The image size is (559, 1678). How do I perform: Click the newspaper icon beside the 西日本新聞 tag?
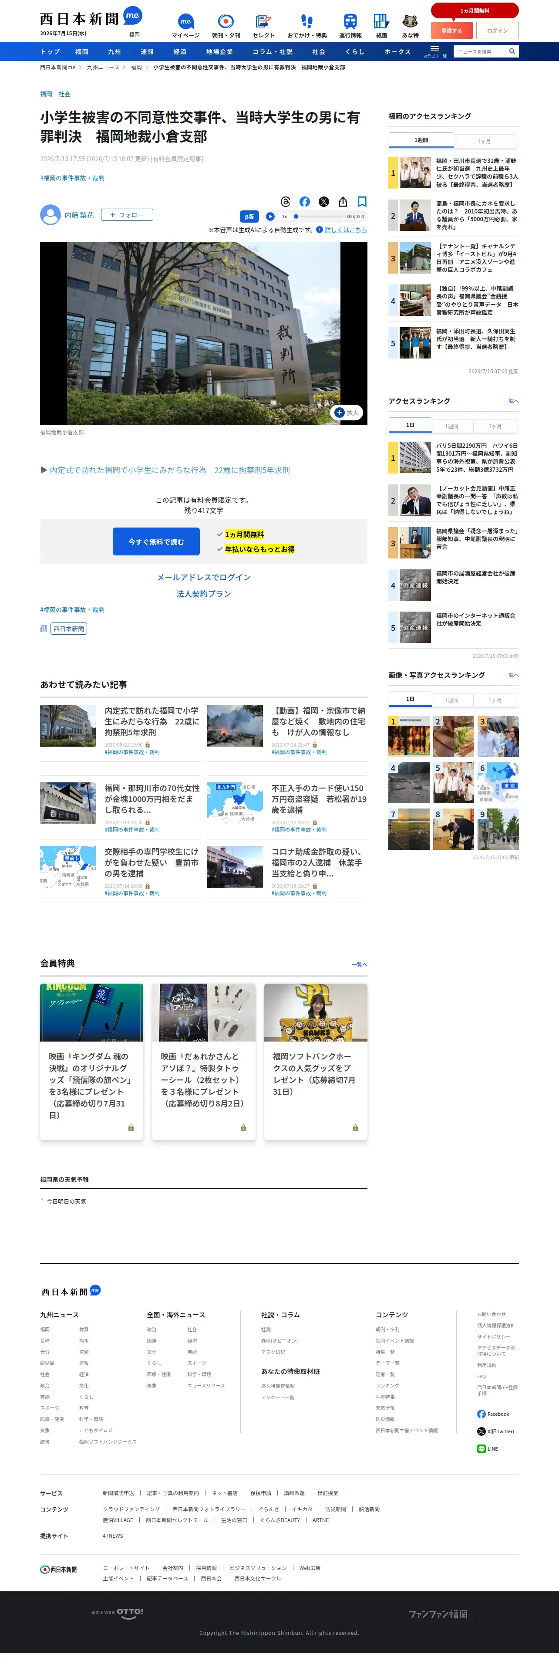(44, 629)
